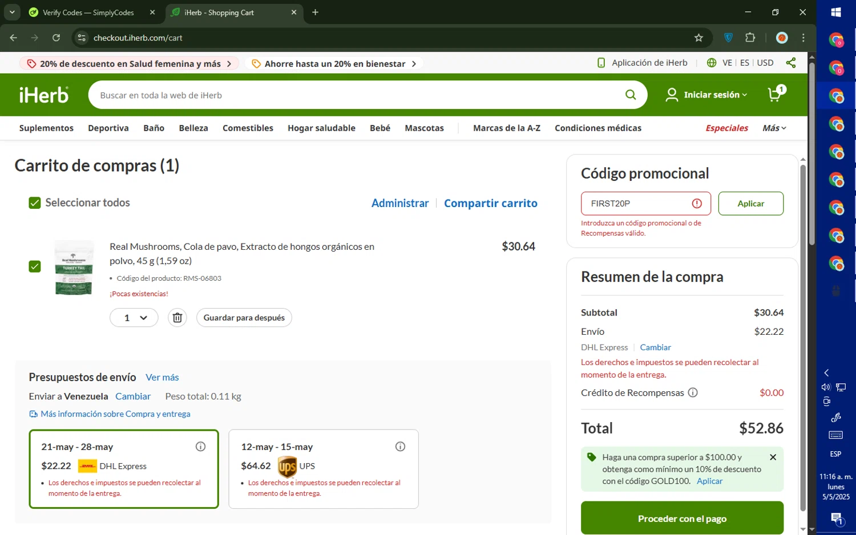Screen dimensions: 856x535
Task: Open Marcas de la A-Z
Action: [x=507, y=128]
